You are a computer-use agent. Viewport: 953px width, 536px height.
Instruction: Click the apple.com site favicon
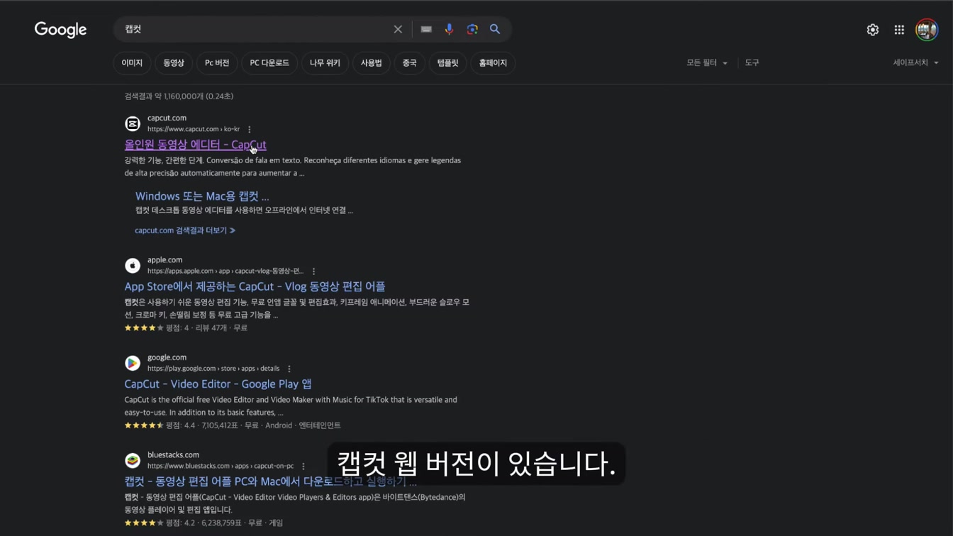[133, 265]
